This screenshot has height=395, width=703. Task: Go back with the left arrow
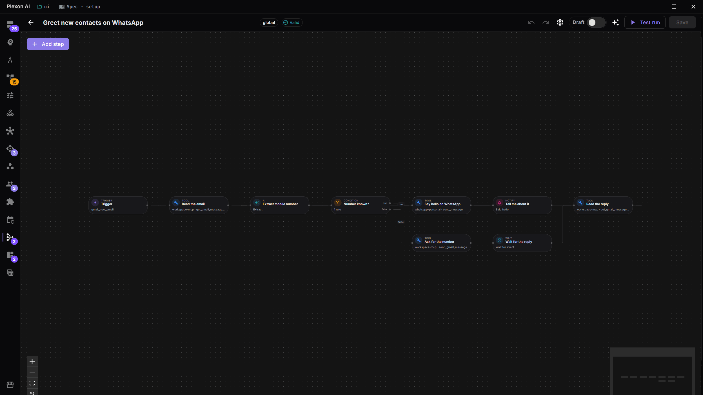31,23
